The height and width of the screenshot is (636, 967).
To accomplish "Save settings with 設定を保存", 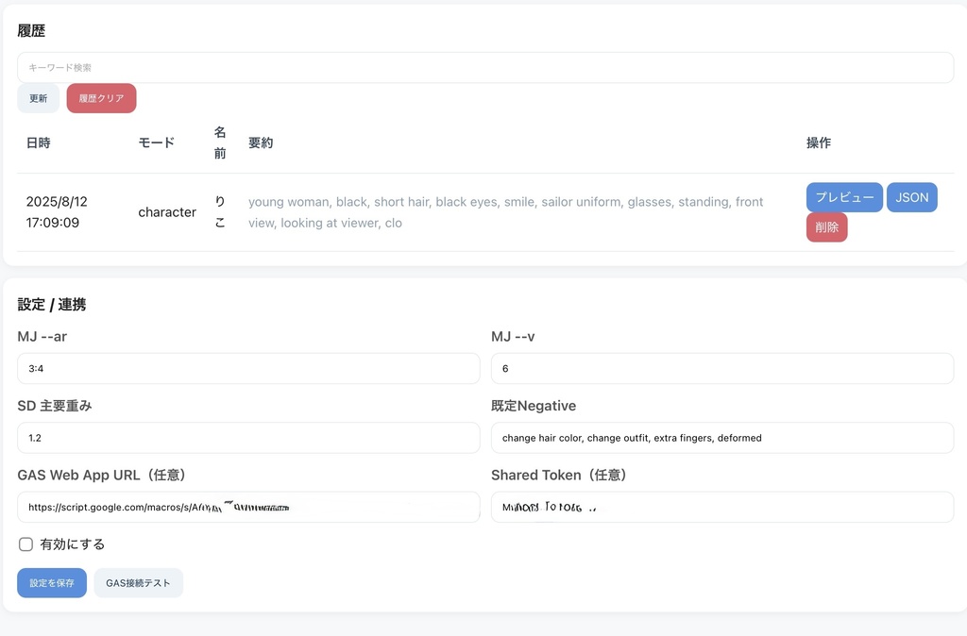I will (x=52, y=583).
